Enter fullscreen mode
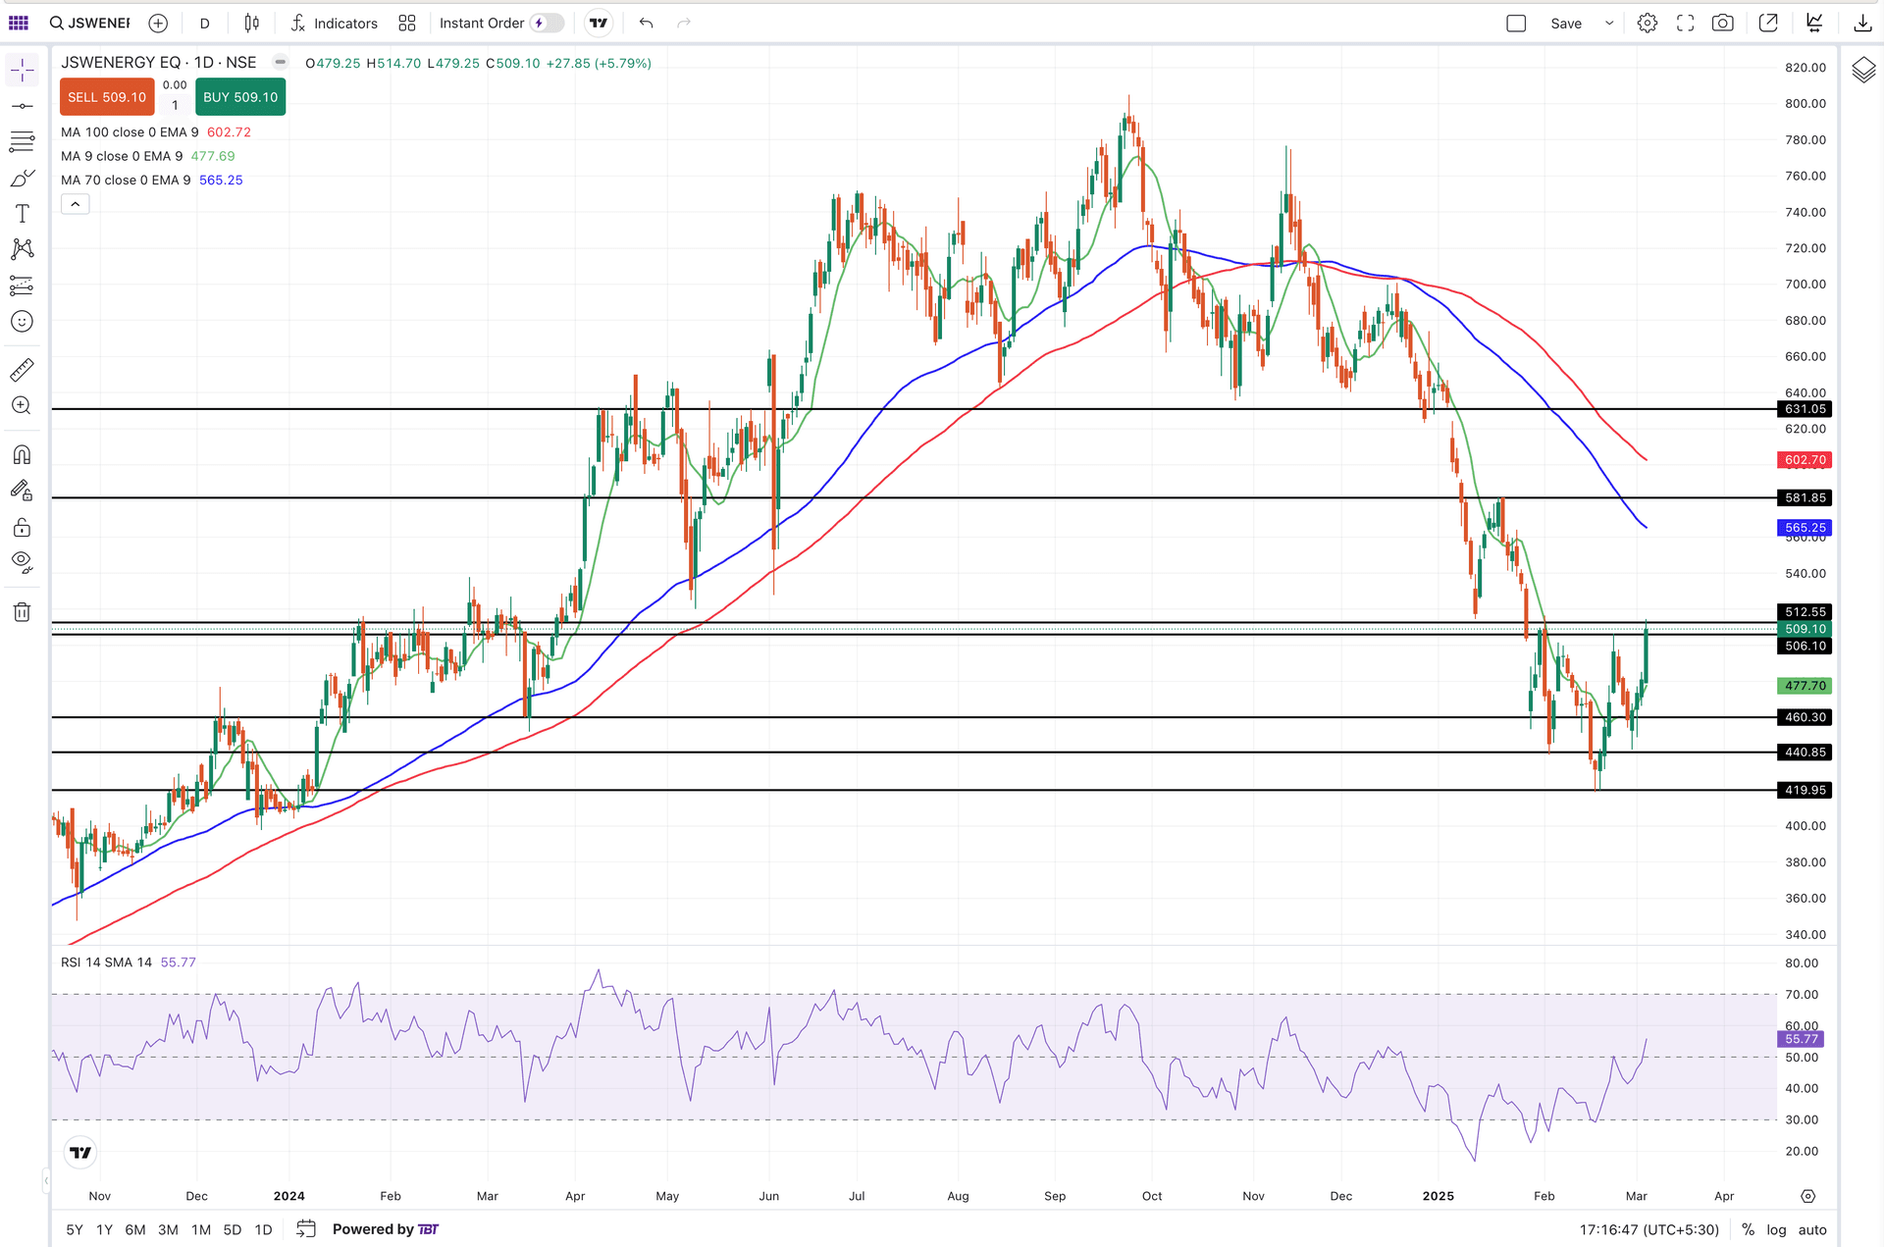 1685,23
